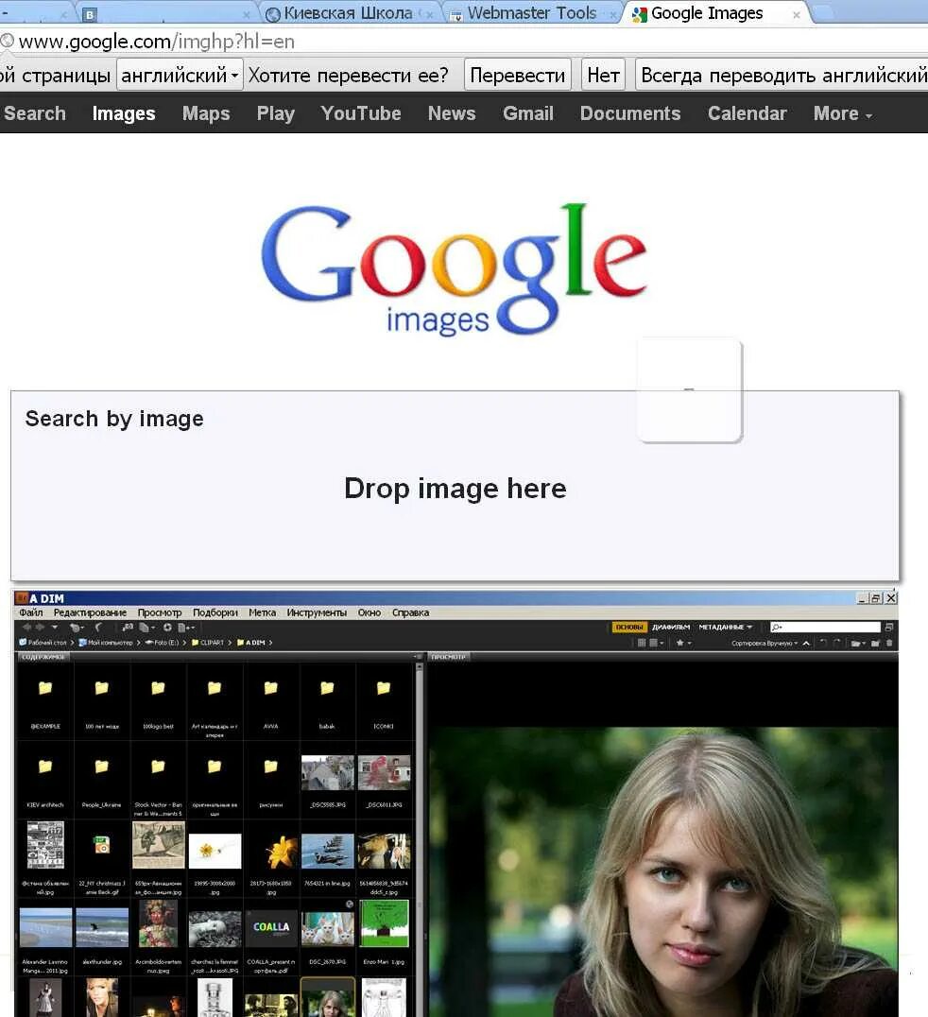The width and height of the screenshot is (928, 1017).
Task: Click the Перевести translate button
Action: click(x=518, y=76)
